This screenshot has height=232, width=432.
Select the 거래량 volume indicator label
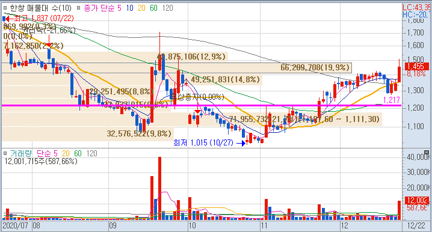(x=21, y=153)
